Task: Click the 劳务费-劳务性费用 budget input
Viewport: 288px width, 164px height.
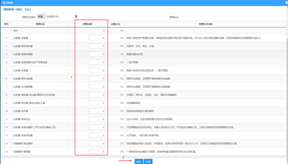Action: [96, 127]
